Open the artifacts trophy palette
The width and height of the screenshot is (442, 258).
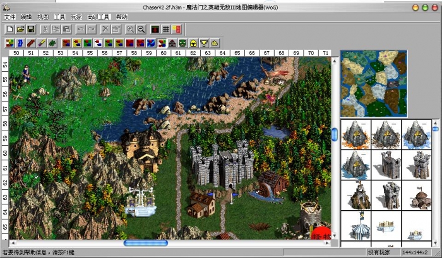click(x=204, y=43)
